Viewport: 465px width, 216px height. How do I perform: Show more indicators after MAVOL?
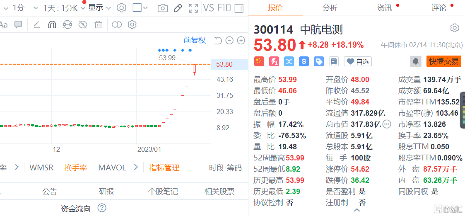pos(136,167)
